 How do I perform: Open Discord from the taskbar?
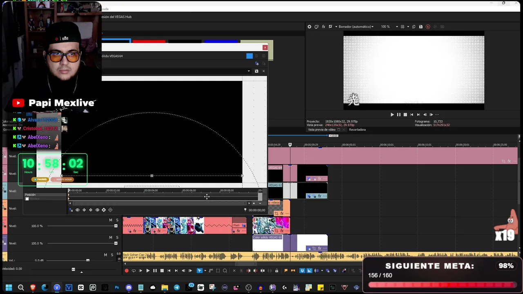(x=129, y=287)
